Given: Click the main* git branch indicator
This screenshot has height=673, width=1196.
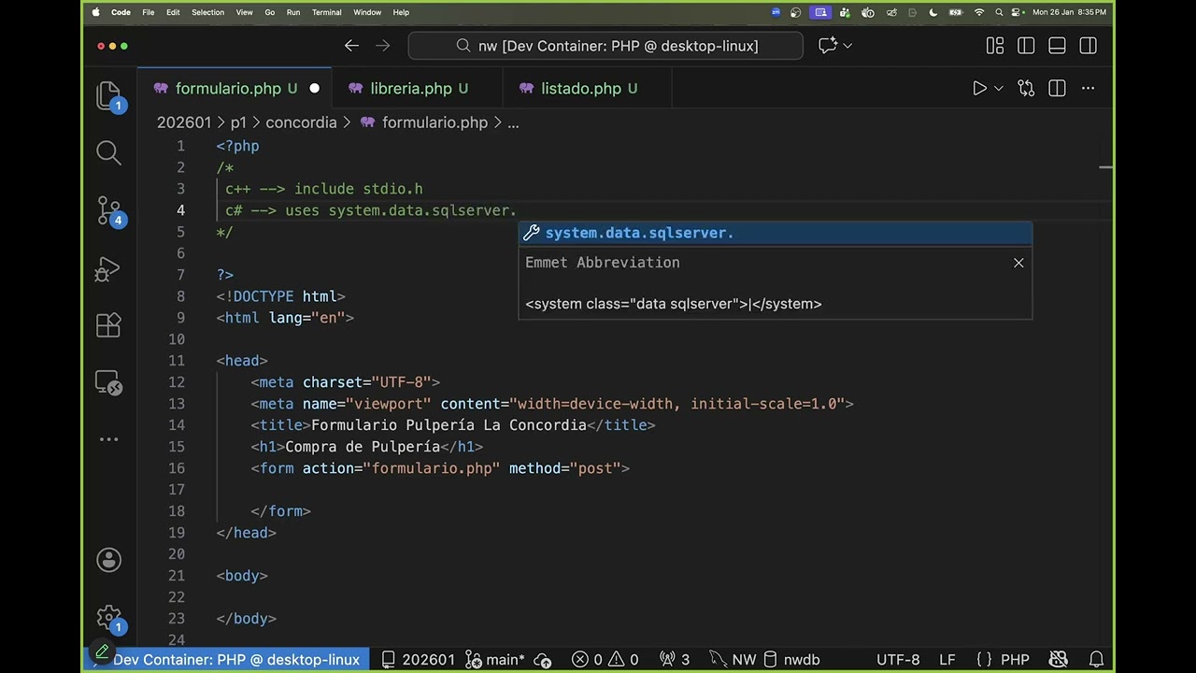Looking at the screenshot, I should pos(496,659).
